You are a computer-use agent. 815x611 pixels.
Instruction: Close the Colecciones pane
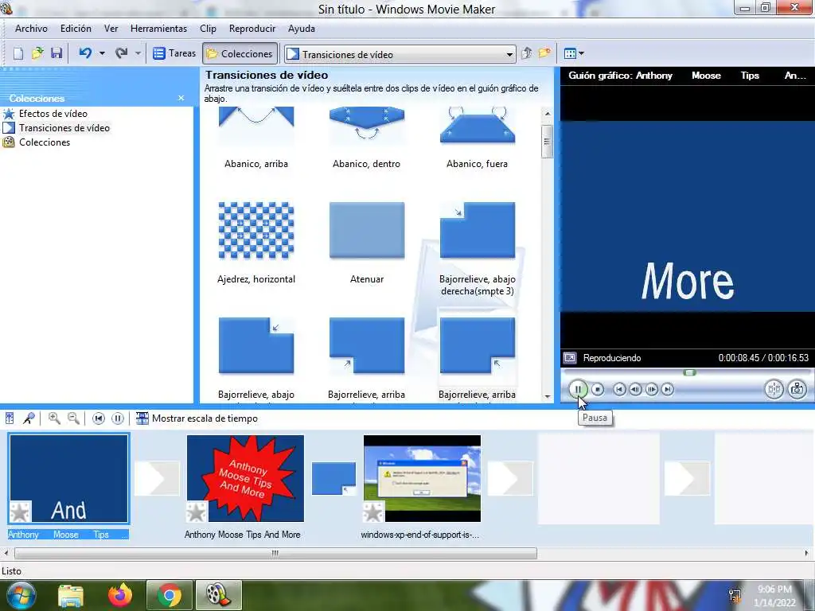(181, 98)
